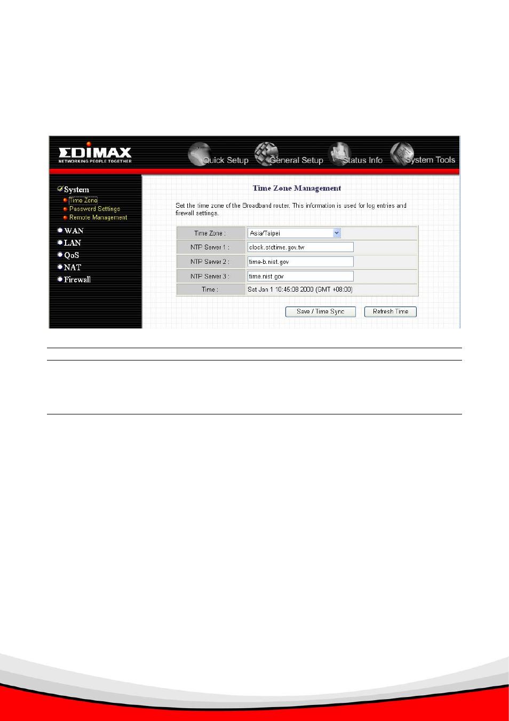Click the Quick Setup globe icon
Screen dimensions: 509x721
[x=200, y=154]
